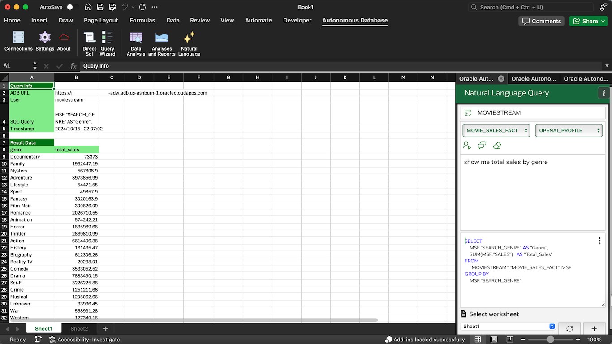Add a new sheet with the plus button
Image resolution: width=612 pixels, height=344 pixels.
click(106, 329)
